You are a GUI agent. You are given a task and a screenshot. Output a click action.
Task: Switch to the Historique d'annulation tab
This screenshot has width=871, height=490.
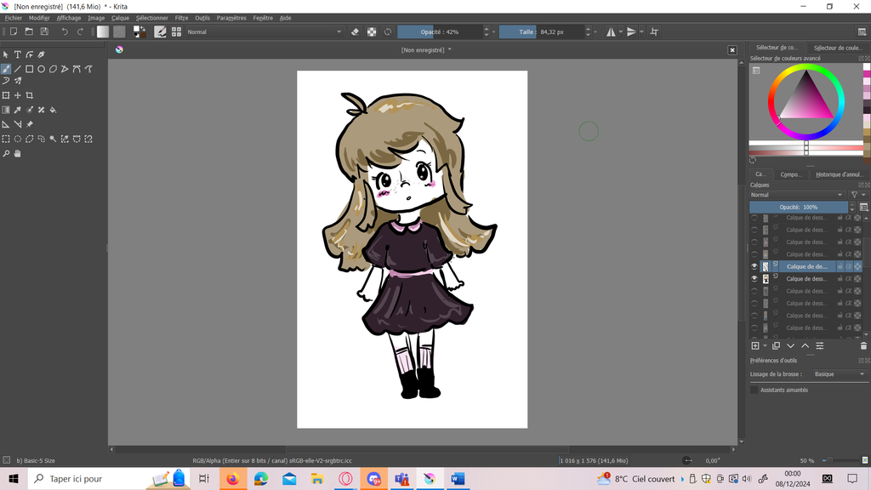(839, 174)
